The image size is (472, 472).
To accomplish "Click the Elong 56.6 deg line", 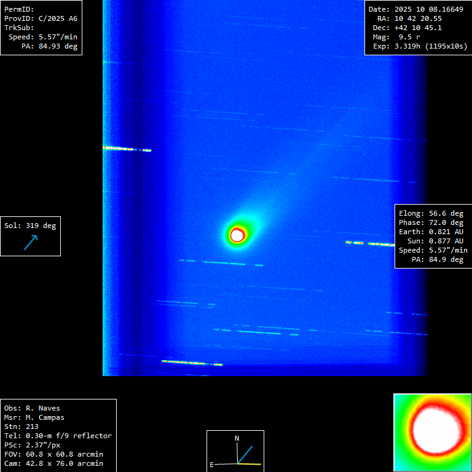I will 431,213.
